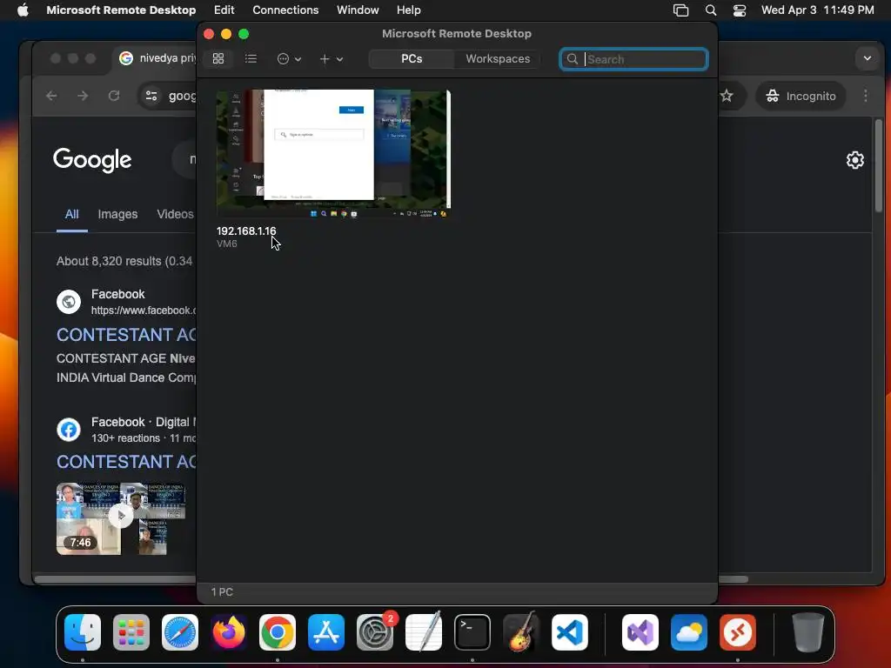Switch to list view in Remote Desktop
The height and width of the screenshot is (668, 891).
251,58
